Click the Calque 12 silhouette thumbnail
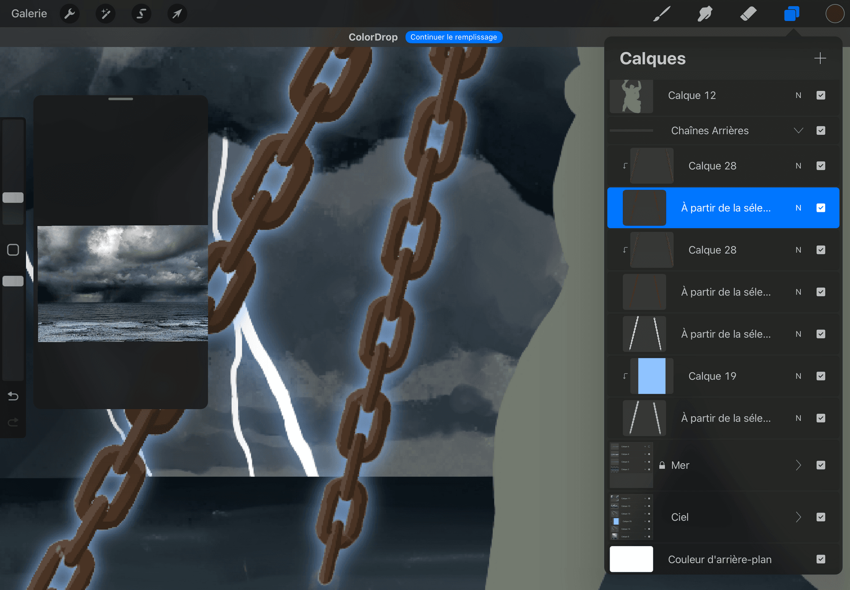 [631, 96]
